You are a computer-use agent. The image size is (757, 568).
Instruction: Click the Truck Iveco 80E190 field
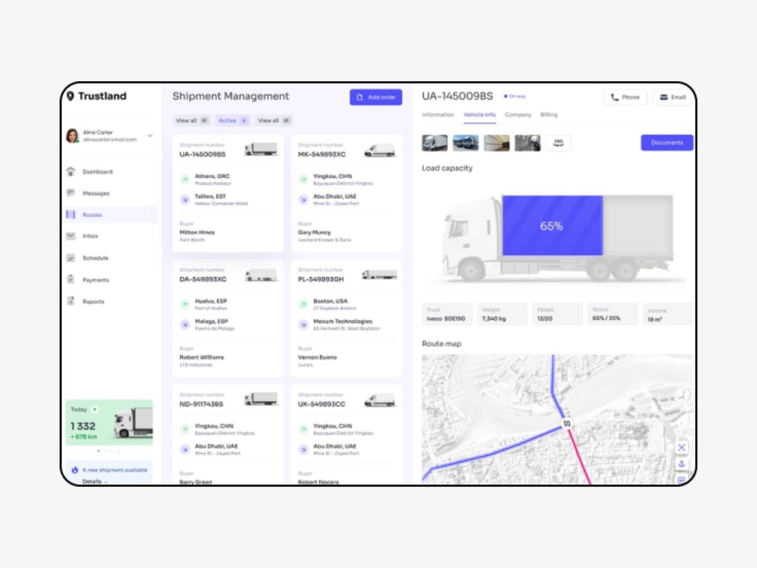pos(448,314)
